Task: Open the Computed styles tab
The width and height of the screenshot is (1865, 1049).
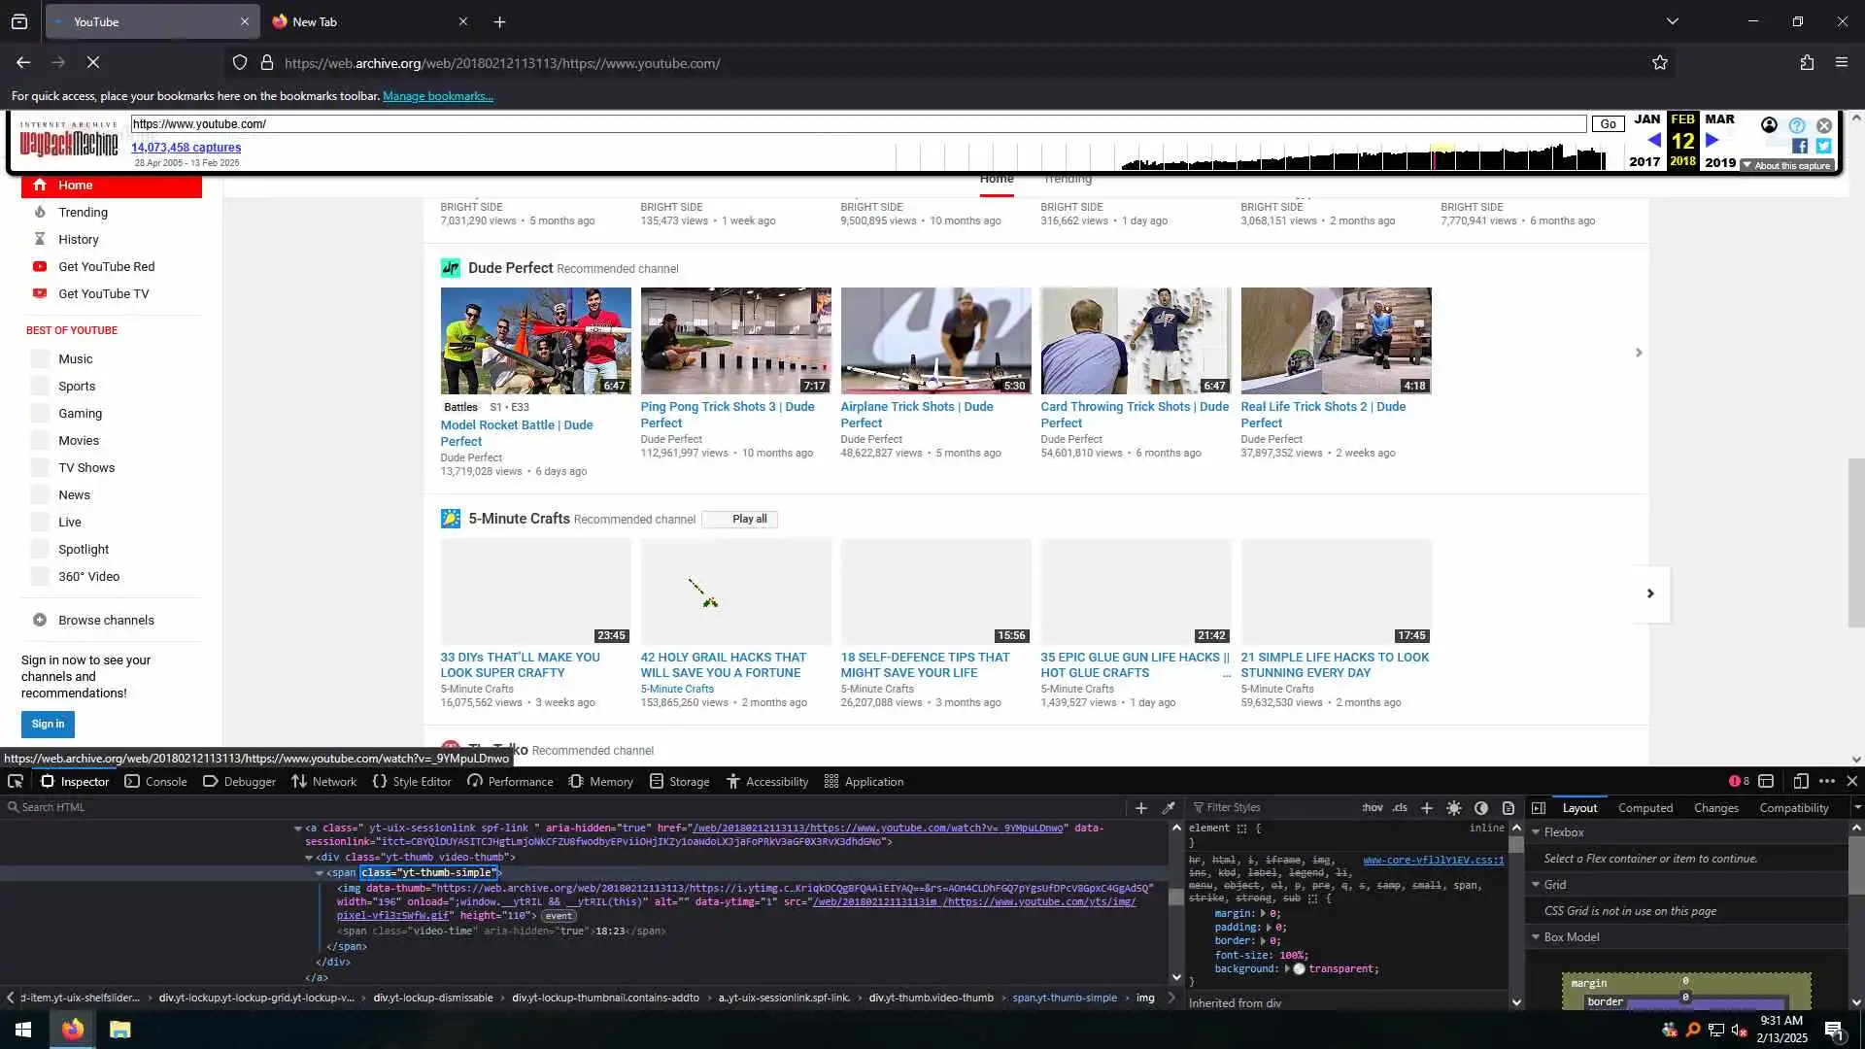Action: click(x=1645, y=808)
